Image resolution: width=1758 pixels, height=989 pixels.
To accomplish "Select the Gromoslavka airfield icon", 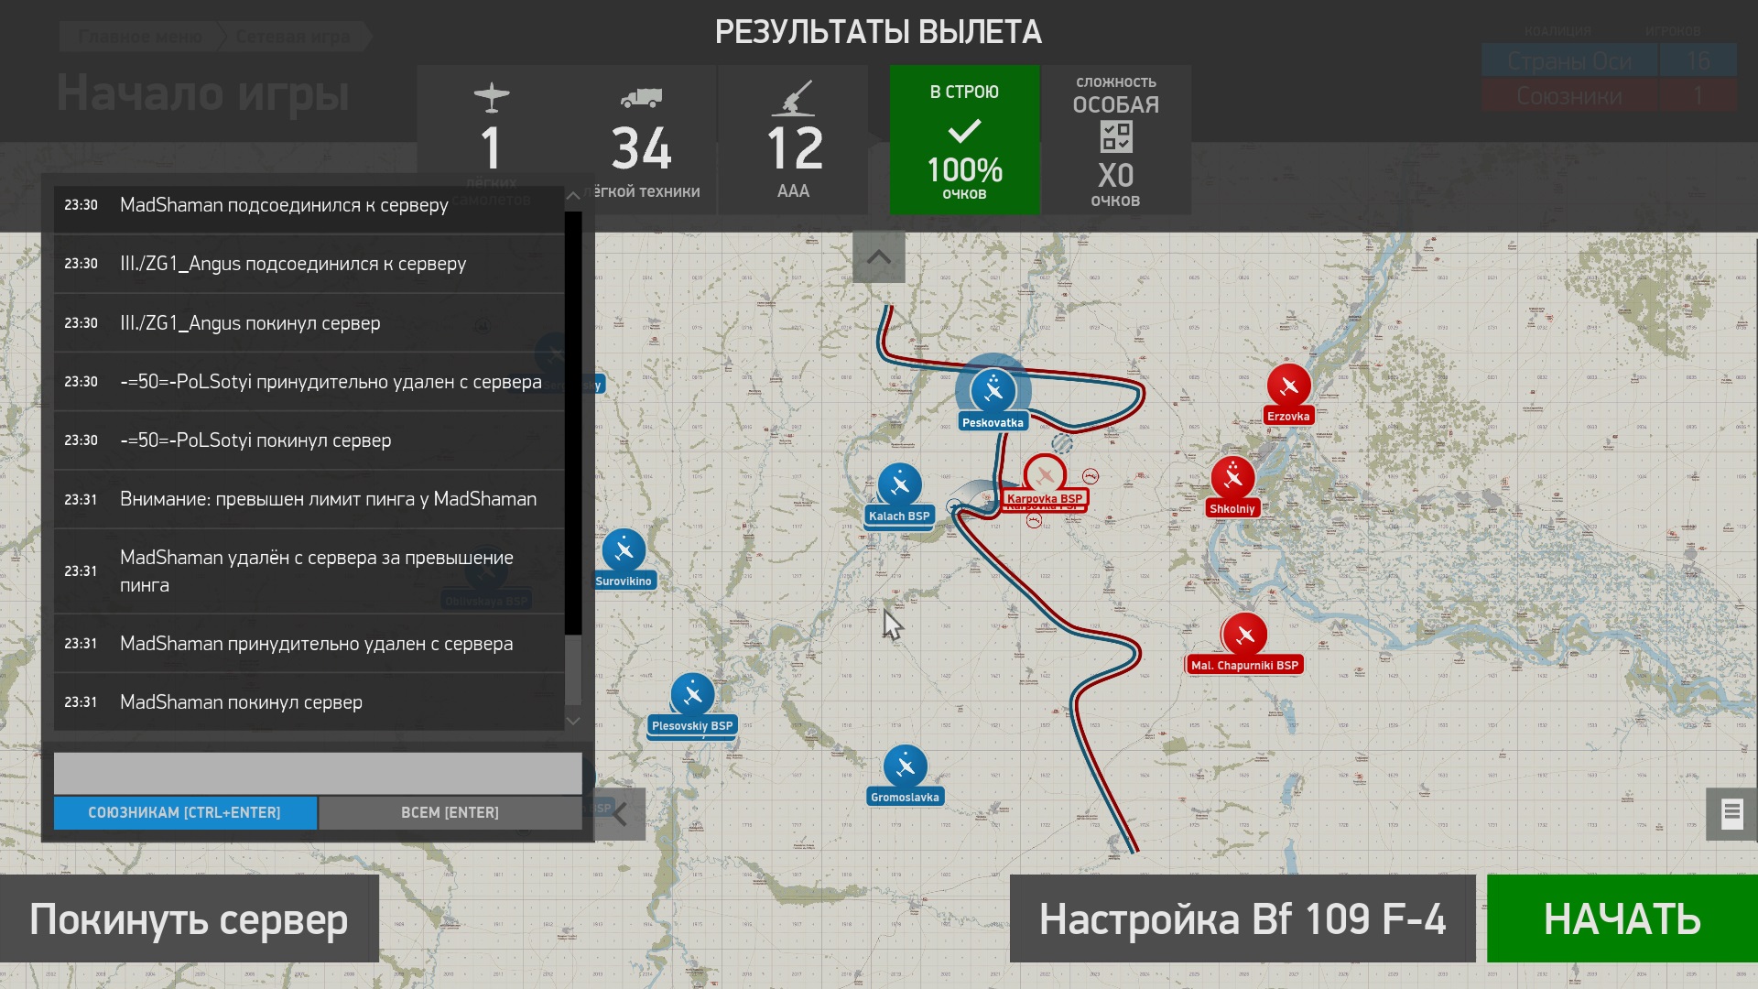I will 905,766.
